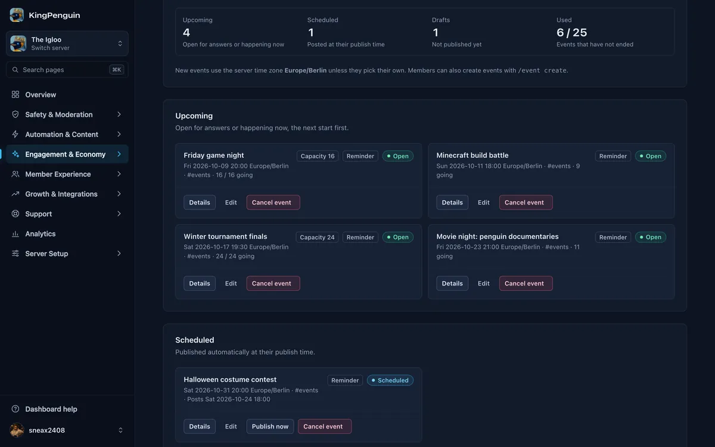Screen dimensions: 715x447
Task: Expand the Growth & Integrations section chevron
Action: 119,194
